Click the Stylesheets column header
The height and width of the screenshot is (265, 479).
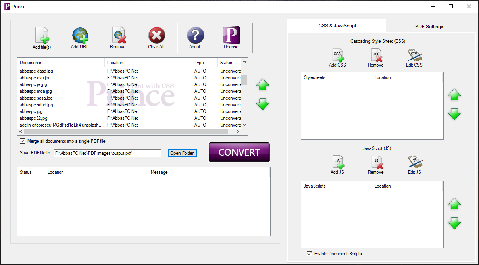coord(337,77)
